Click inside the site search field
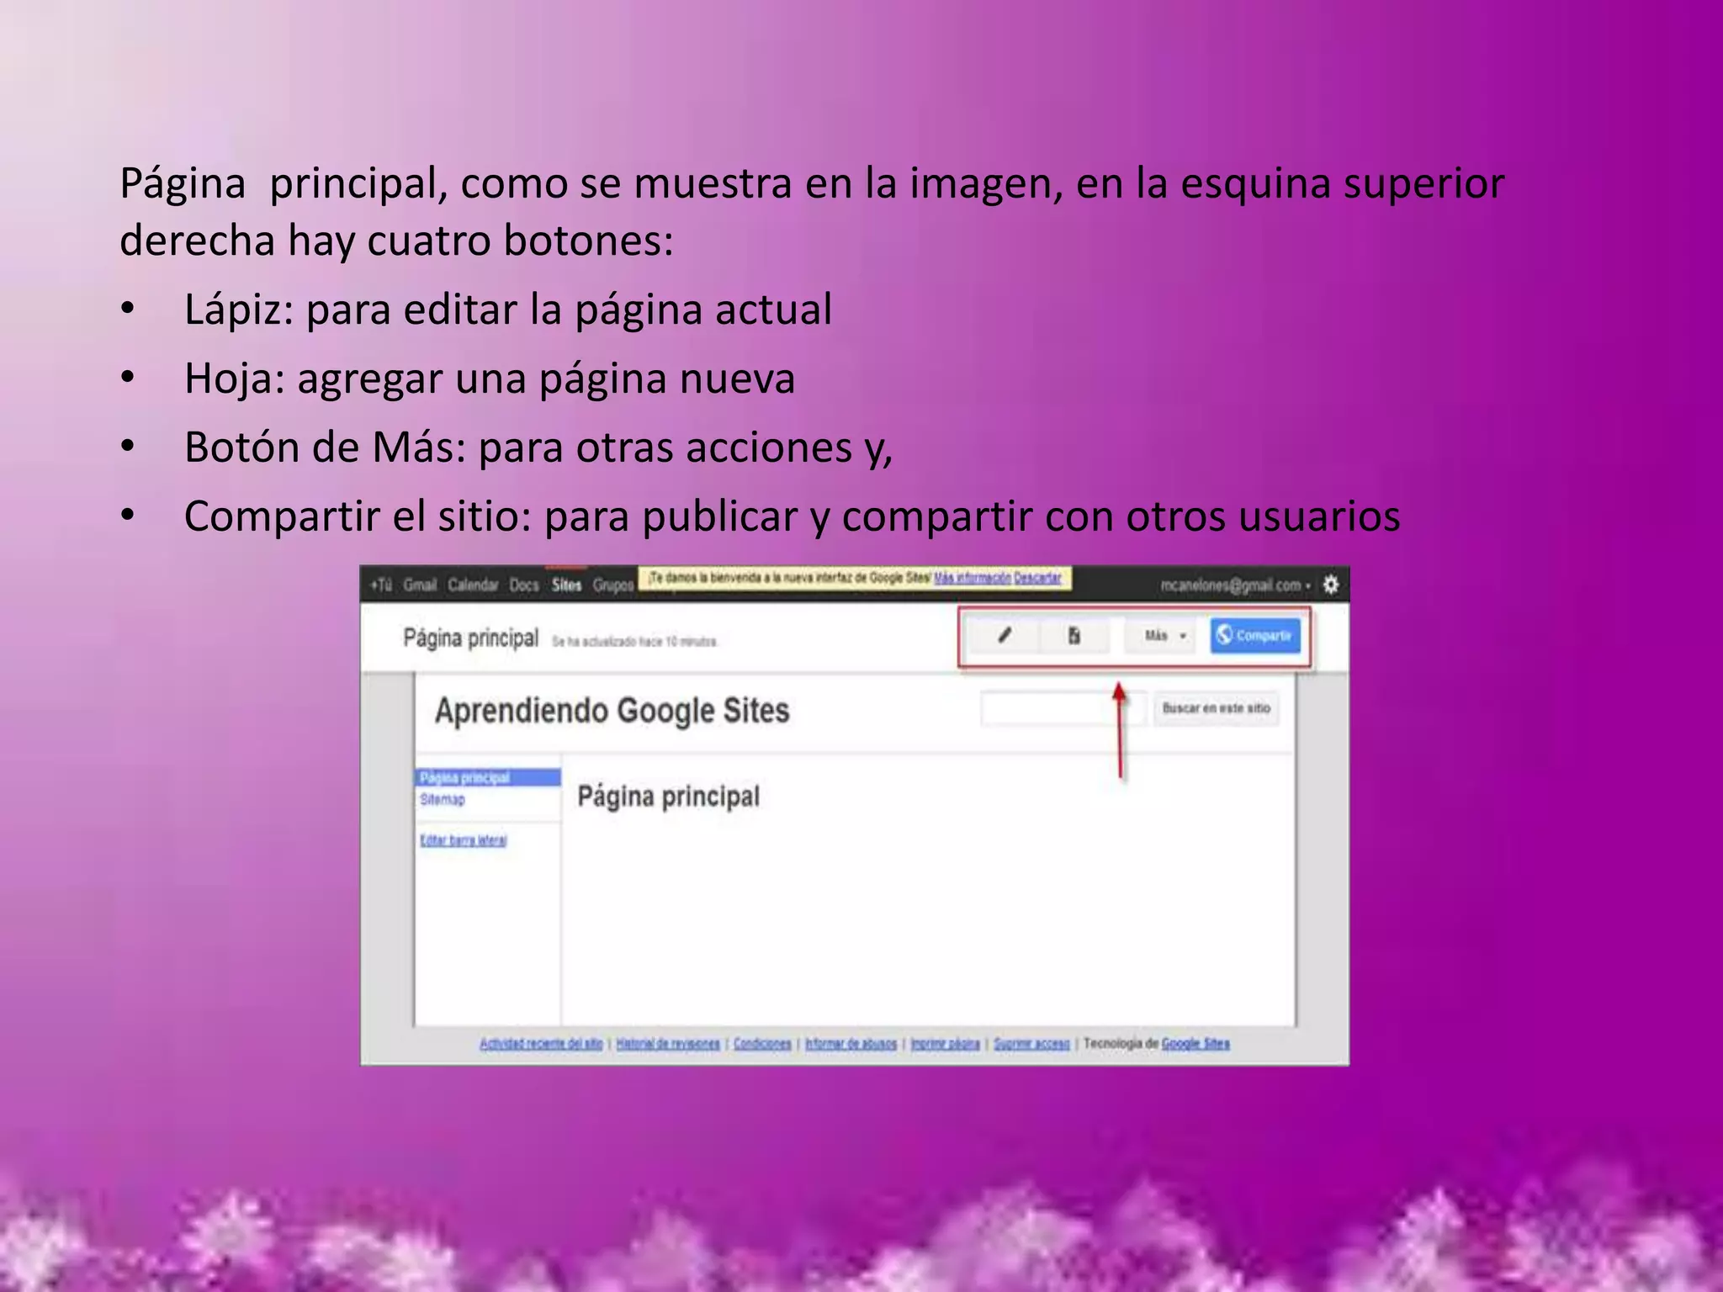The image size is (1723, 1292). coord(1063,708)
